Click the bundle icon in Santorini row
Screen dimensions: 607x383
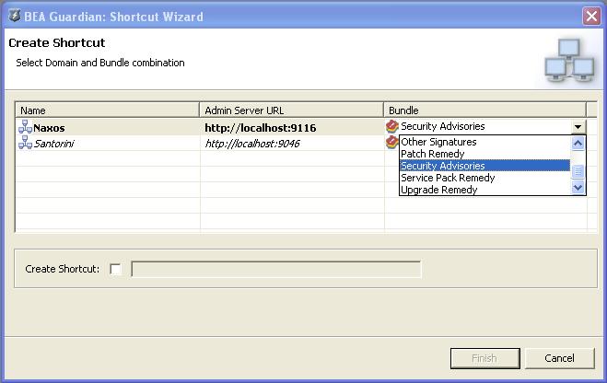(391, 142)
